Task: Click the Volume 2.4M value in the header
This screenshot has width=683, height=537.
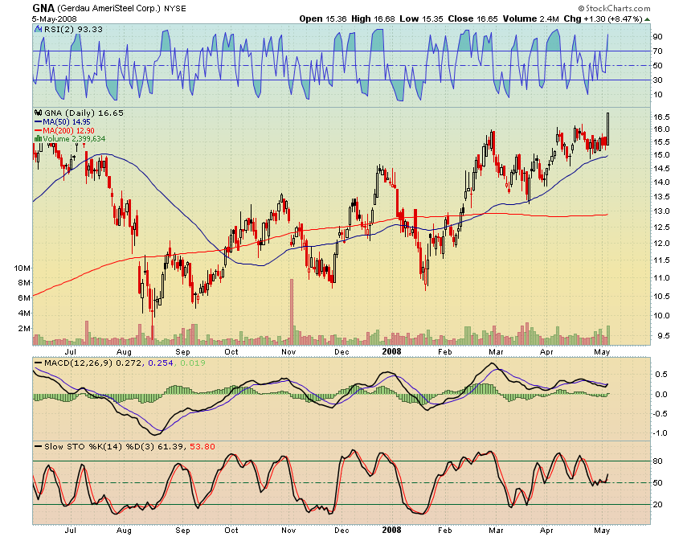Action: [531, 18]
